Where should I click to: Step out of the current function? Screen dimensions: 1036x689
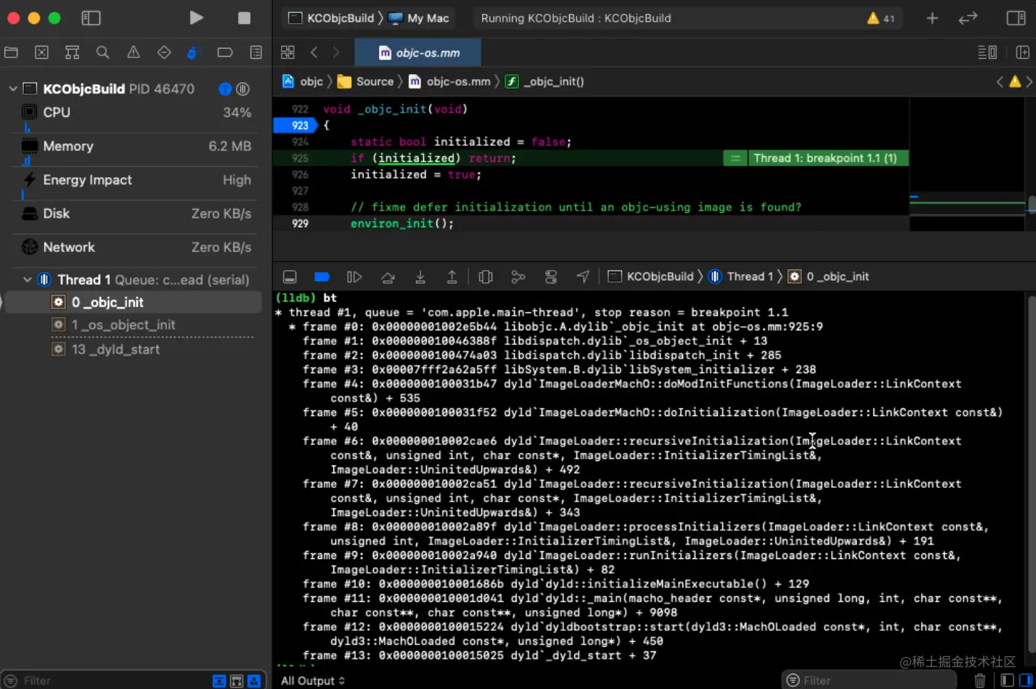pos(452,277)
